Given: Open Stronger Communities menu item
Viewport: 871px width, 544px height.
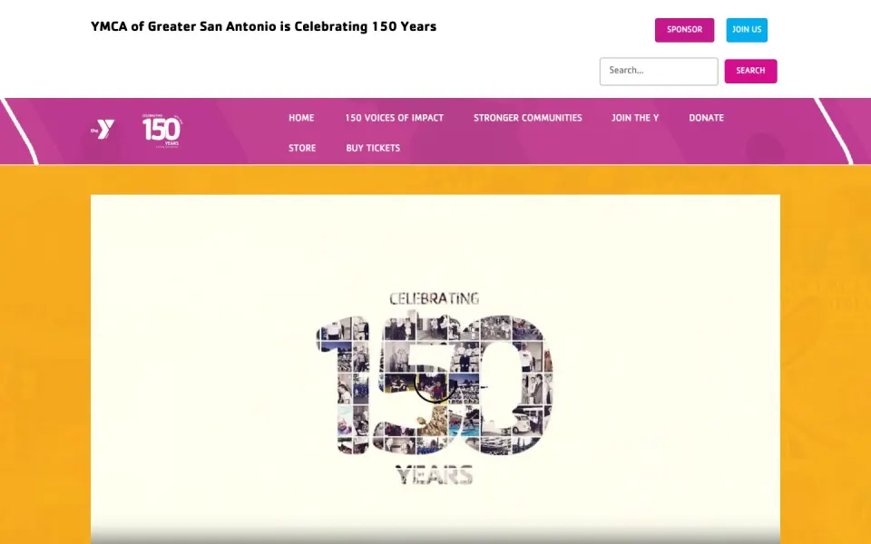Looking at the screenshot, I should pyautogui.click(x=528, y=118).
